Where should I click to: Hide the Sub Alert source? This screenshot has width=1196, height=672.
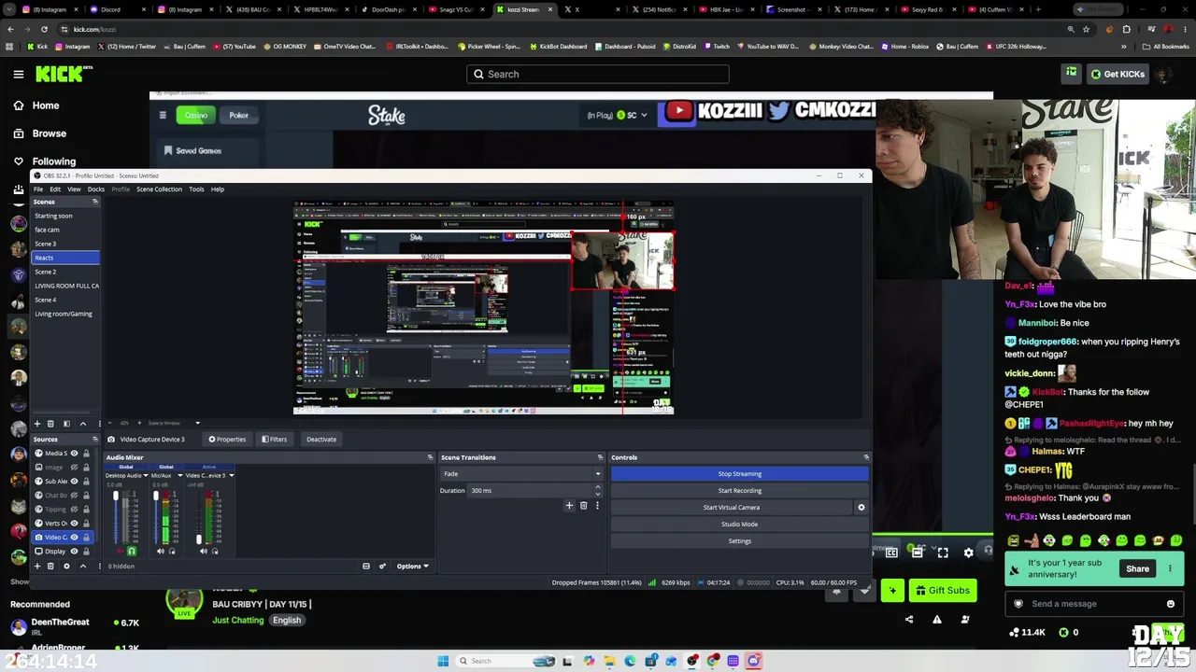pyautogui.click(x=74, y=482)
